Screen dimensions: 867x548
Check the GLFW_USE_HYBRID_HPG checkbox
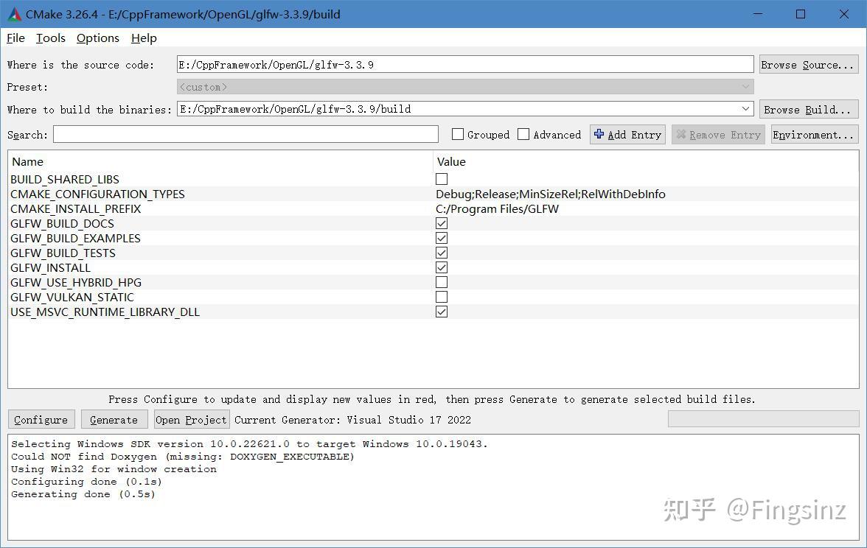[441, 282]
